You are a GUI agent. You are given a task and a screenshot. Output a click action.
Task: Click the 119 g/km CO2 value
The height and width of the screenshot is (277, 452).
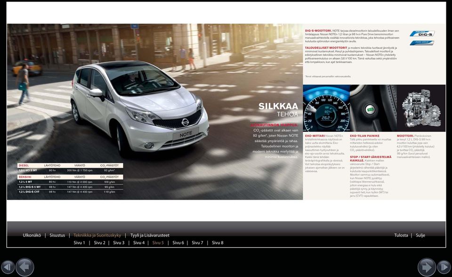click(110, 192)
